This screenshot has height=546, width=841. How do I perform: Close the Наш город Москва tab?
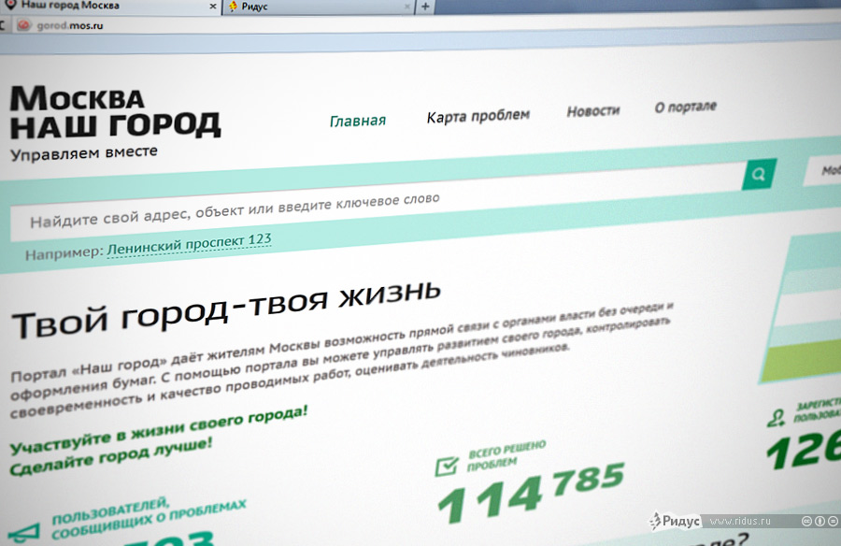213,6
